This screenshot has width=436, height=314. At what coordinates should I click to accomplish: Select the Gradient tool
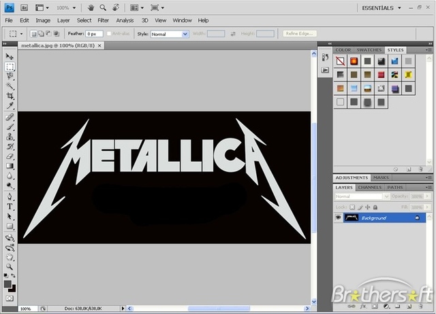(10, 166)
